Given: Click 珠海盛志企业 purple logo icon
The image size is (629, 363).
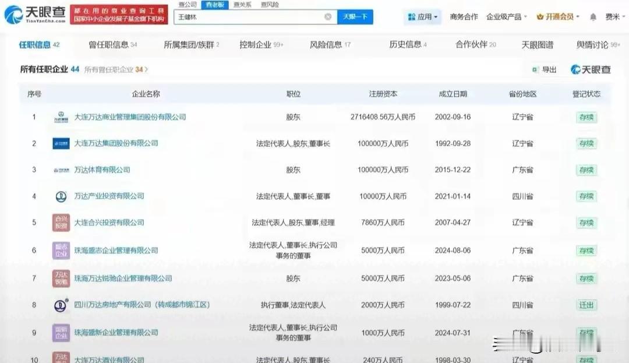Looking at the screenshot, I should (61, 251).
